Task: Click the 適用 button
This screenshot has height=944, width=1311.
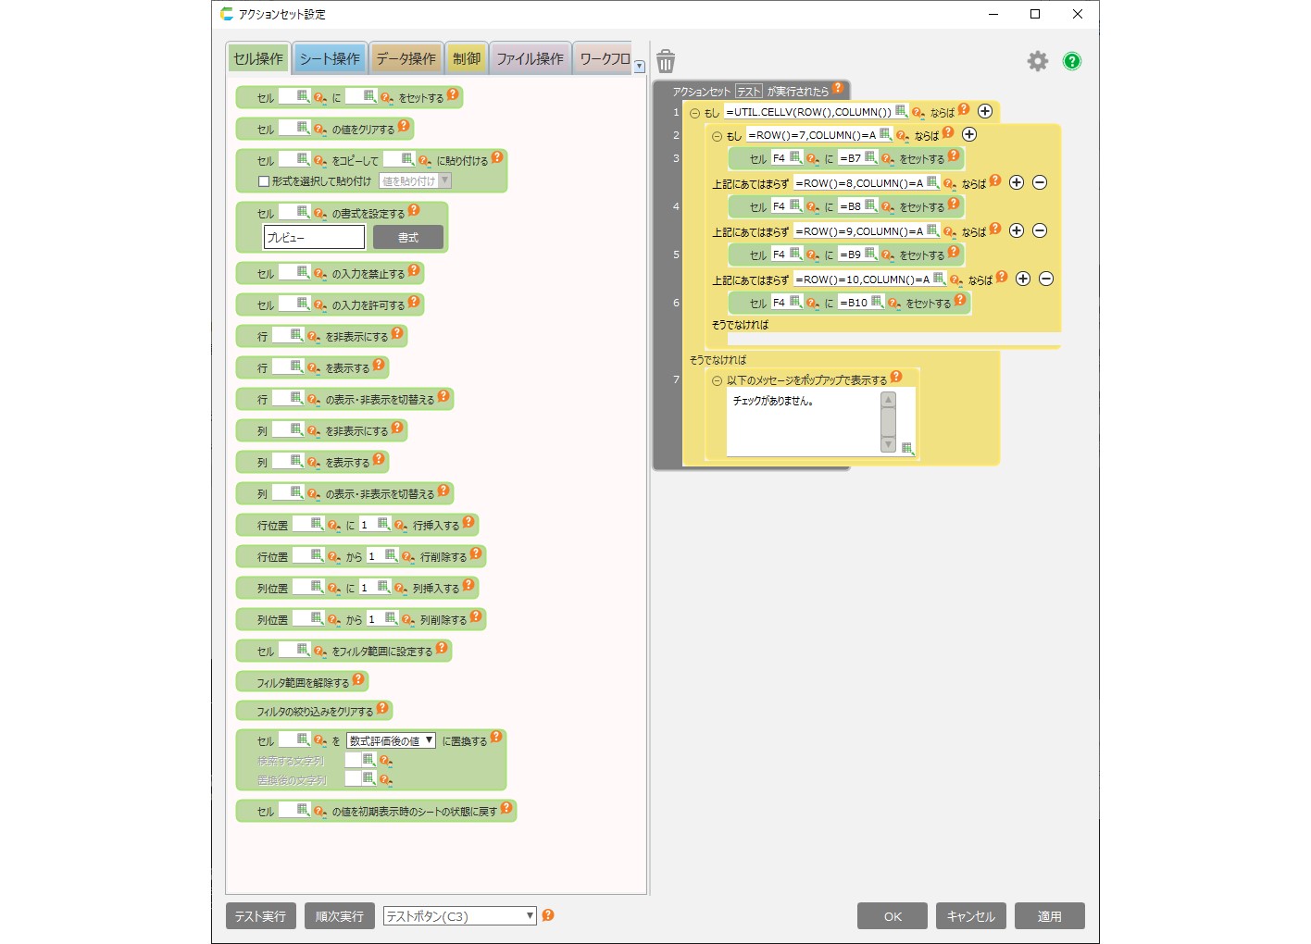Action: tap(1049, 916)
